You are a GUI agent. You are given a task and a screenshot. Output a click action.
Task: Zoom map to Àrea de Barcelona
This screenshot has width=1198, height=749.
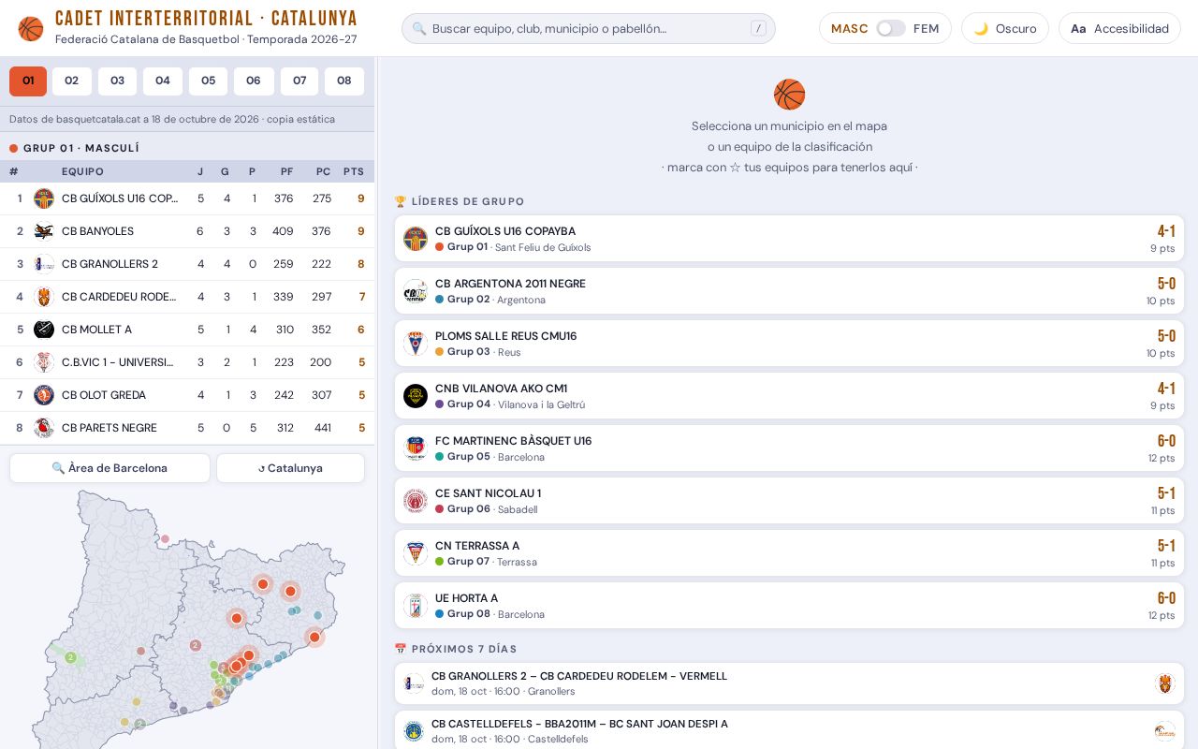(x=110, y=468)
